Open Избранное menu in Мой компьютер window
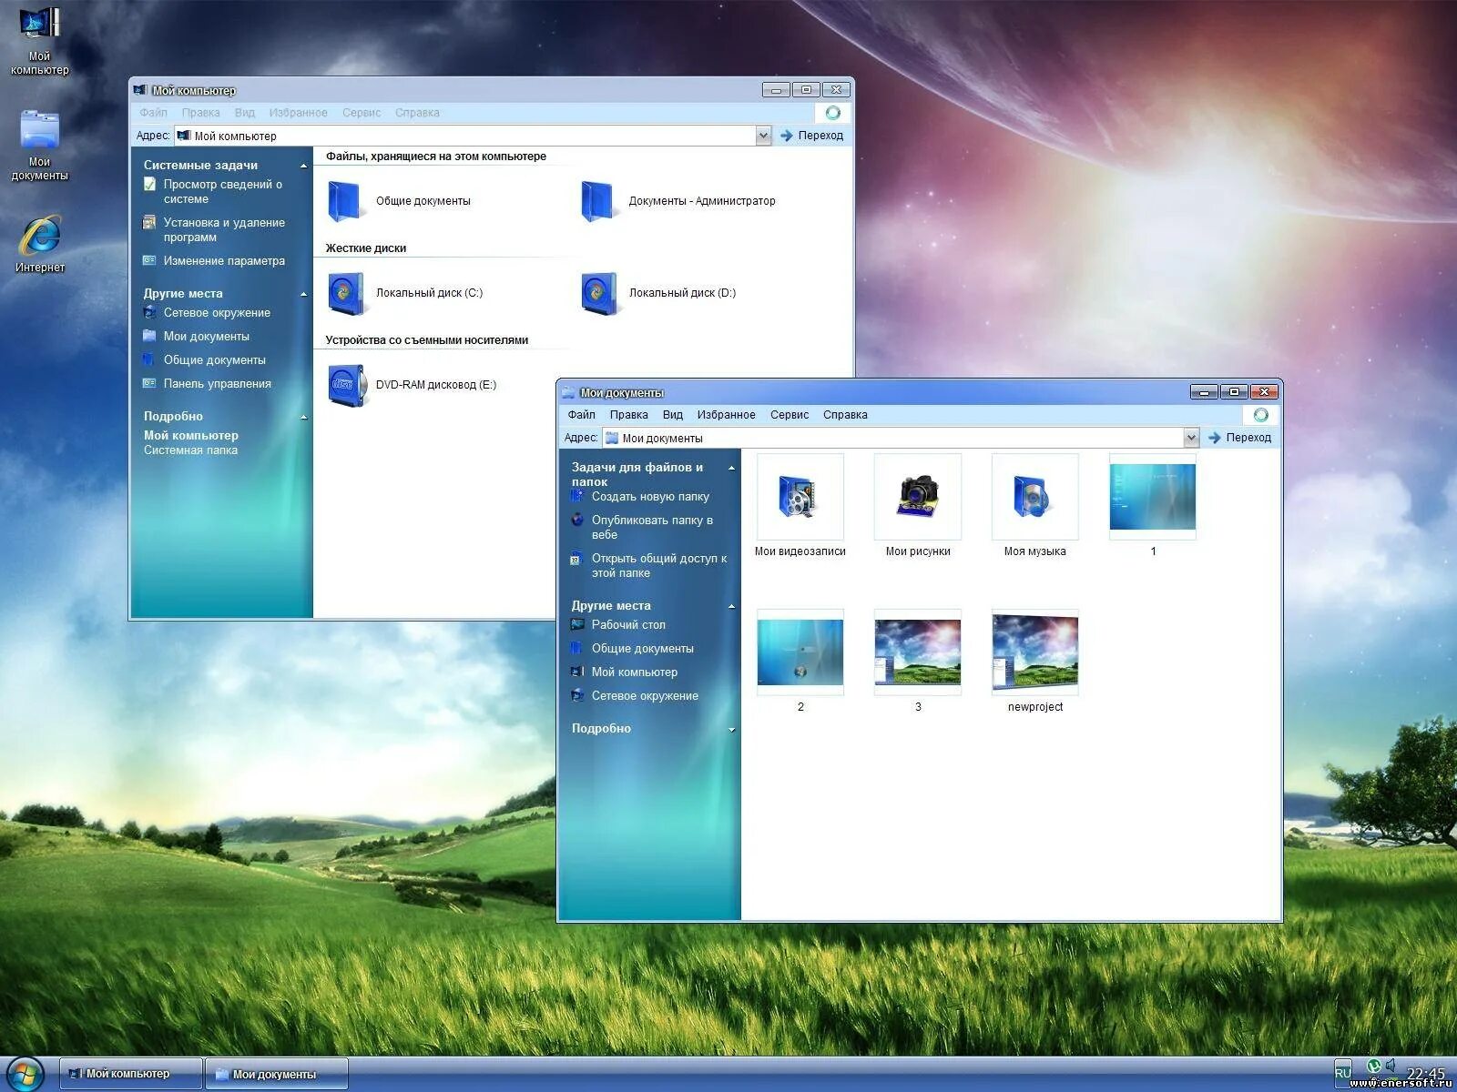 coord(298,113)
